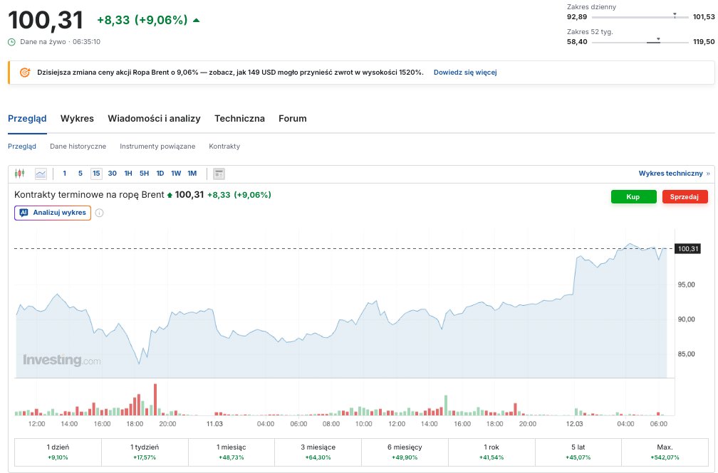Select the 1 rok performance period
This screenshot has width=718, height=473.
tap(491, 452)
